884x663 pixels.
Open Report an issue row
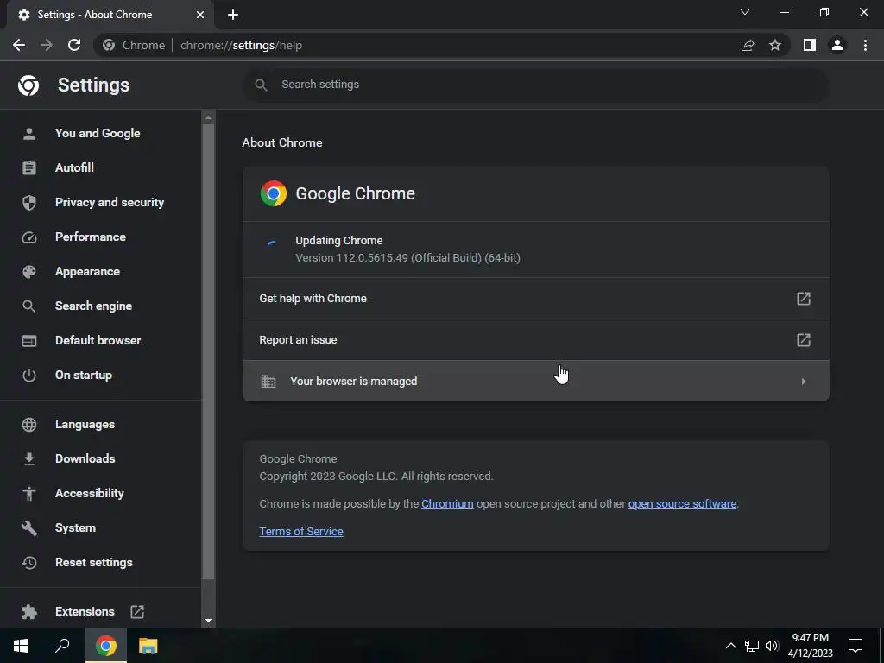(535, 340)
